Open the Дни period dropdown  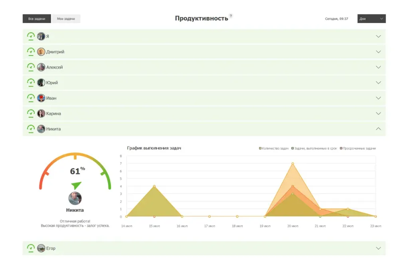pyautogui.click(x=371, y=19)
